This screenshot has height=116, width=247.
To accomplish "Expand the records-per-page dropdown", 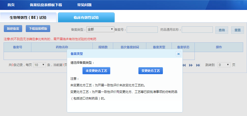I will click(x=39, y=65).
